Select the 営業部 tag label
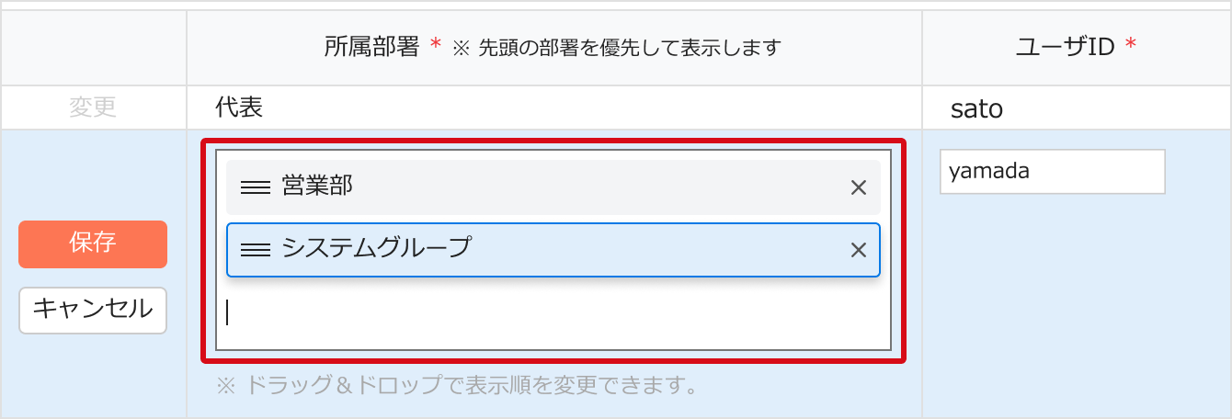Screen dimensions: 1232x419 coord(317,187)
